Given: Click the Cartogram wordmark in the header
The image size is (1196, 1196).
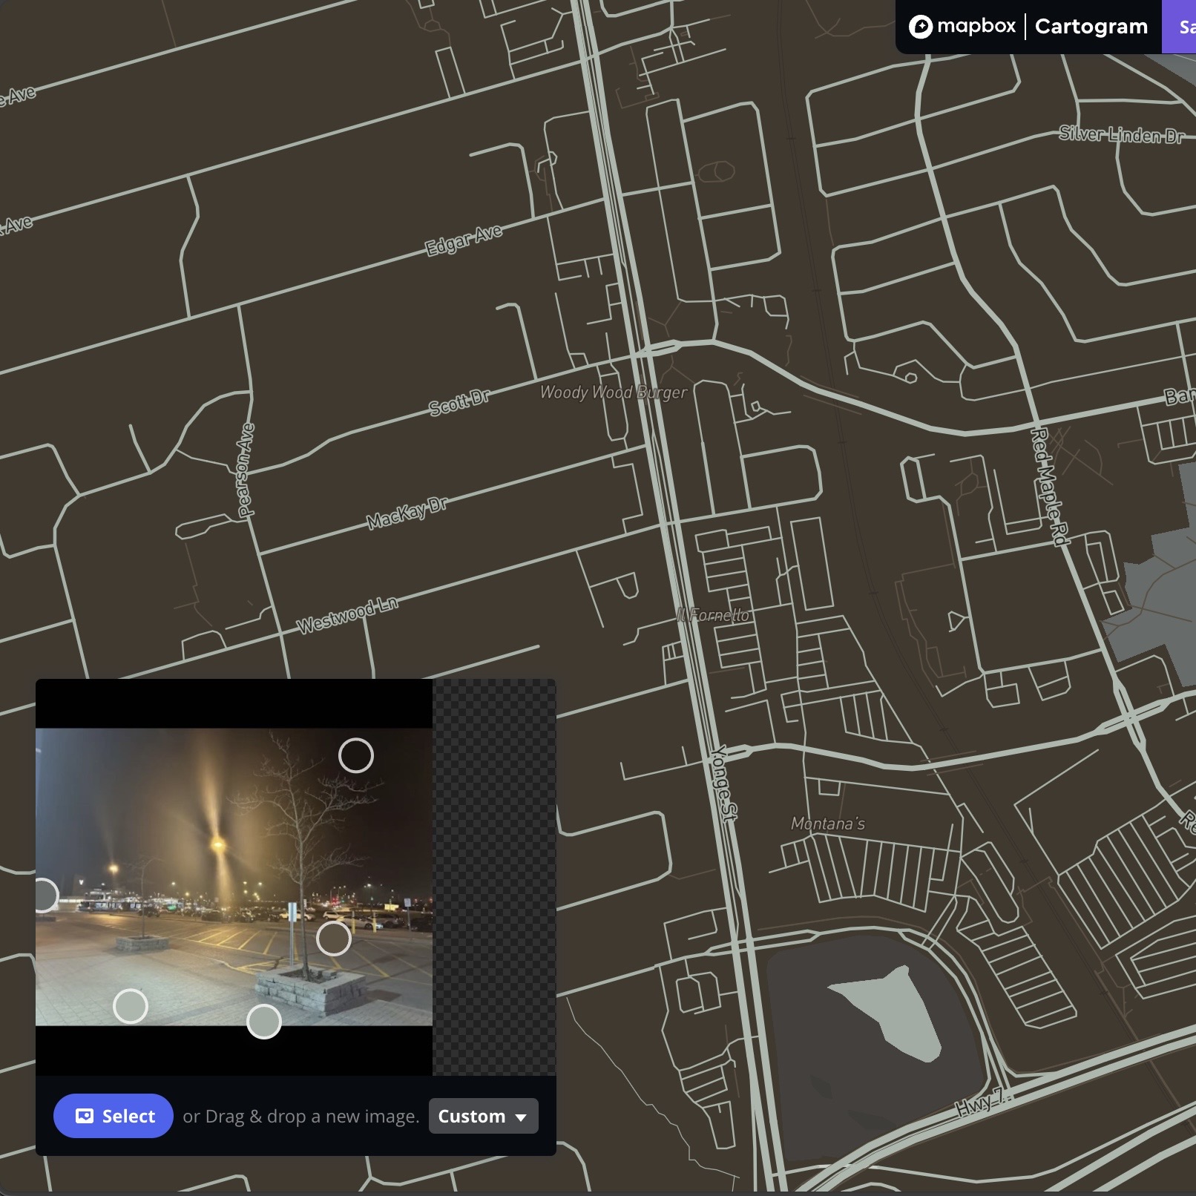Looking at the screenshot, I should point(1091,27).
